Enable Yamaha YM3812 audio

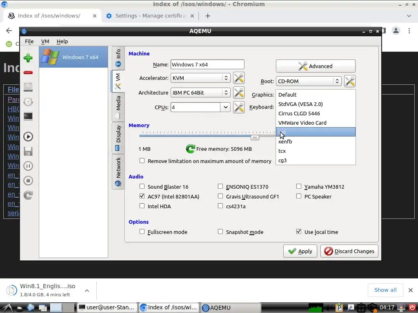pyautogui.click(x=299, y=186)
